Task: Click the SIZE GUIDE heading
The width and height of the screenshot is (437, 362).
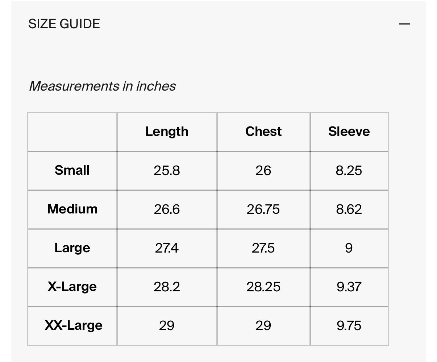Action: [64, 24]
